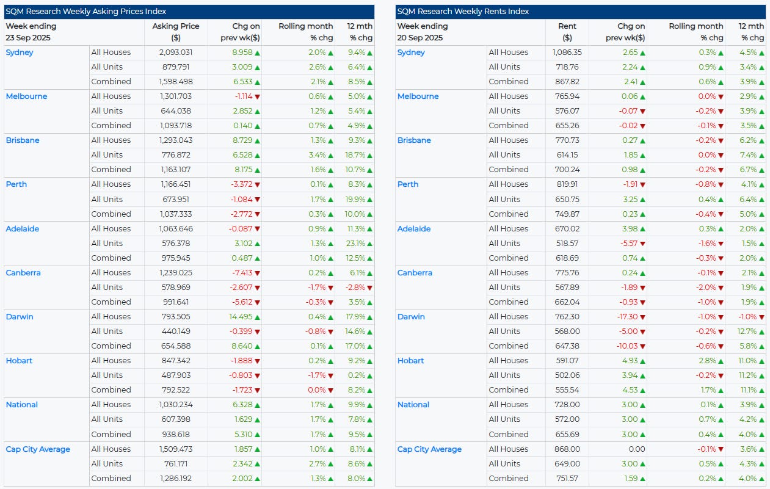Open the Melbourne link in Rents Index table
This screenshot has height=489, width=770.
(418, 96)
